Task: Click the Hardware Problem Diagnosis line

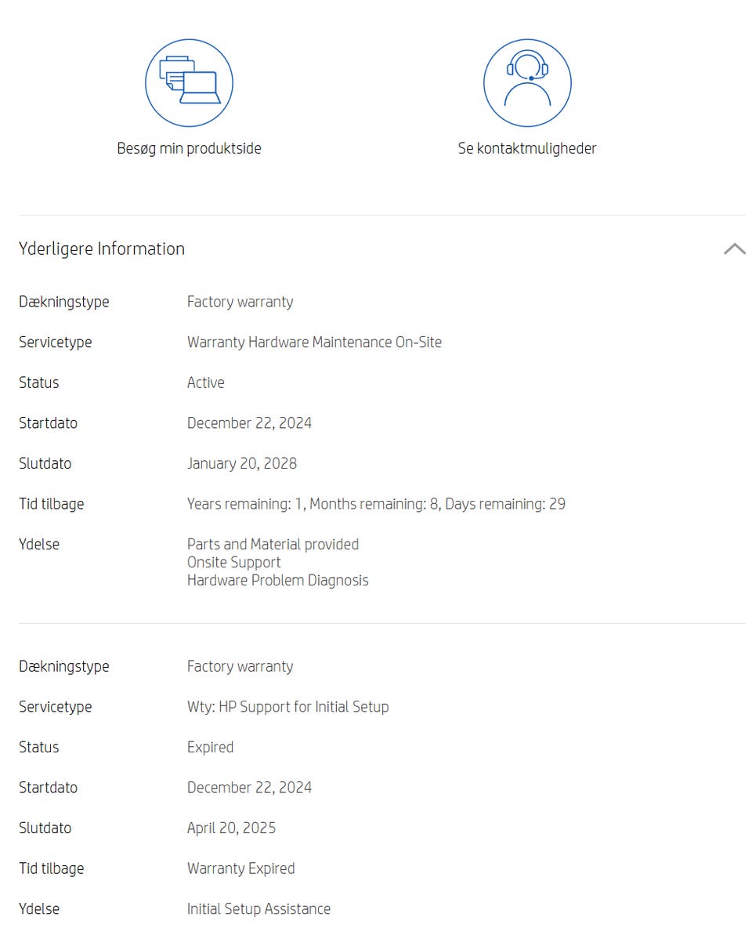Action: [277, 580]
